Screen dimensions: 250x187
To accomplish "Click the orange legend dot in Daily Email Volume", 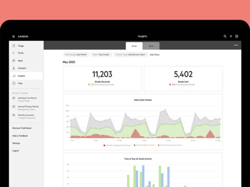I will coord(158,145).
